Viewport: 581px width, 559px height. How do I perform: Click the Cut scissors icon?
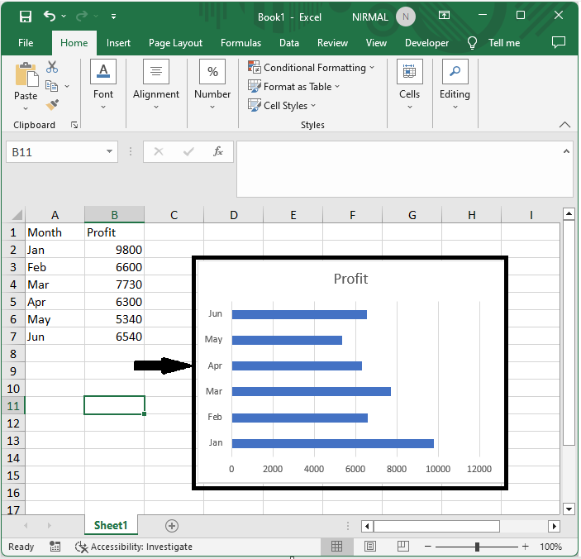(52, 67)
